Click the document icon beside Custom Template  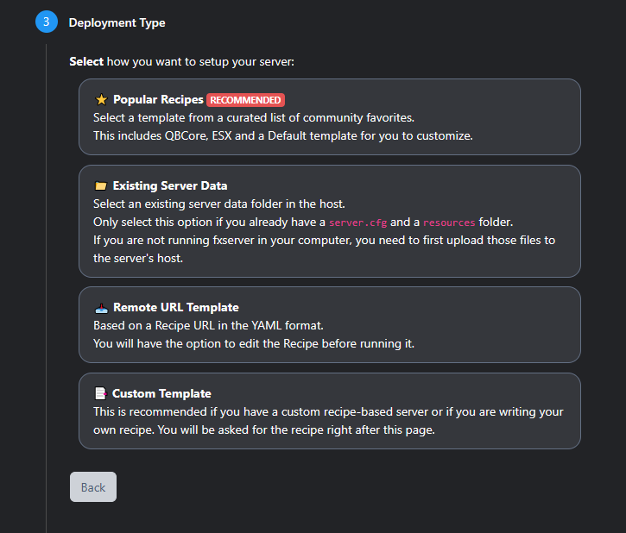(x=101, y=394)
